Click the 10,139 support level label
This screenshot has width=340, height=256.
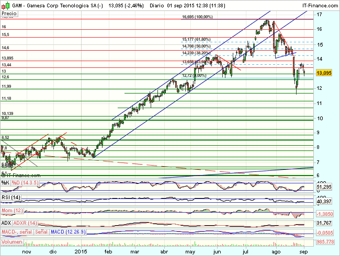(x=8, y=113)
